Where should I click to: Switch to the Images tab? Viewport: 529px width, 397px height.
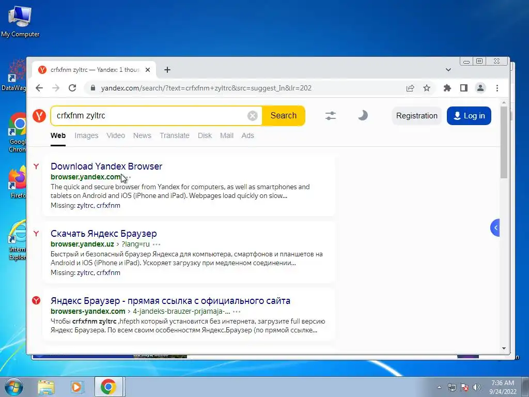(x=86, y=136)
